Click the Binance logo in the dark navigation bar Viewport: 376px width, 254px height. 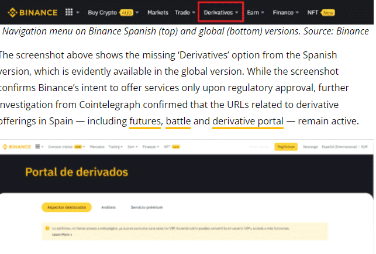tap(33, 12)
